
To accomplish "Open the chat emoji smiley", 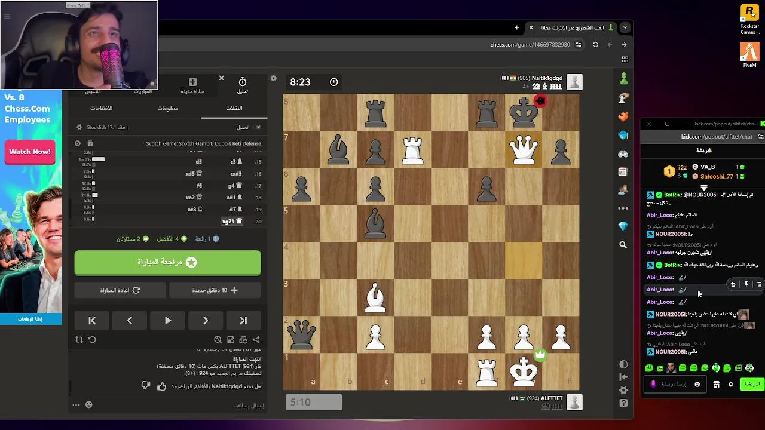I will (x=89, y=405).
